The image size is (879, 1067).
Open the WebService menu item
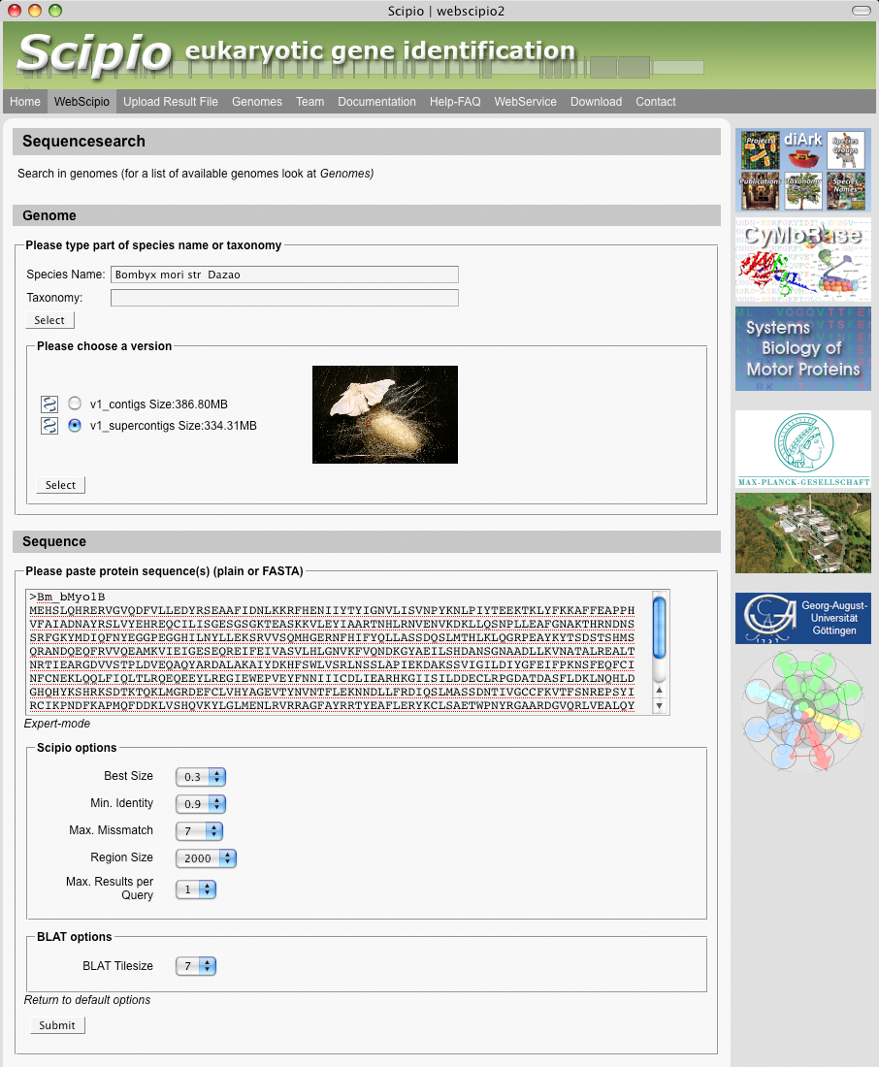point(525,102)
